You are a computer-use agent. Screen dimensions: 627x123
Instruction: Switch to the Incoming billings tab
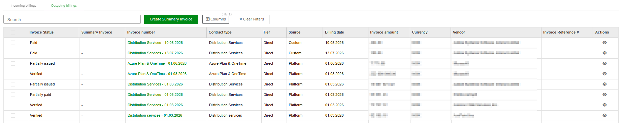23,6
